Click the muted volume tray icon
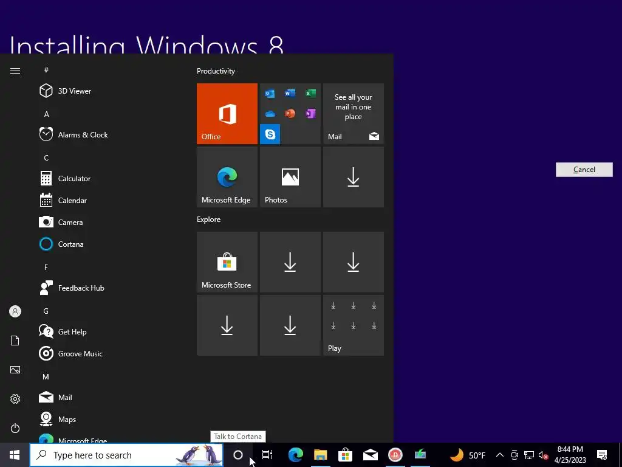The width and height of the screenshot is (622, 467). point(543,455)
